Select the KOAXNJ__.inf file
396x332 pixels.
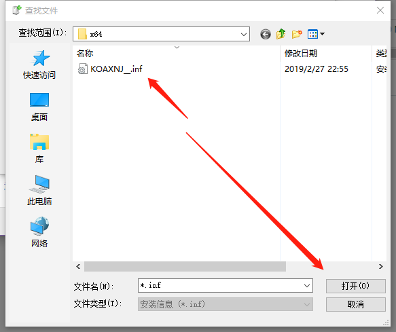[x=110, y=69]
